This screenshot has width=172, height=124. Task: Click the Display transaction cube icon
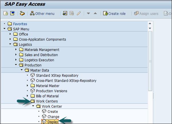coord(44,122)
